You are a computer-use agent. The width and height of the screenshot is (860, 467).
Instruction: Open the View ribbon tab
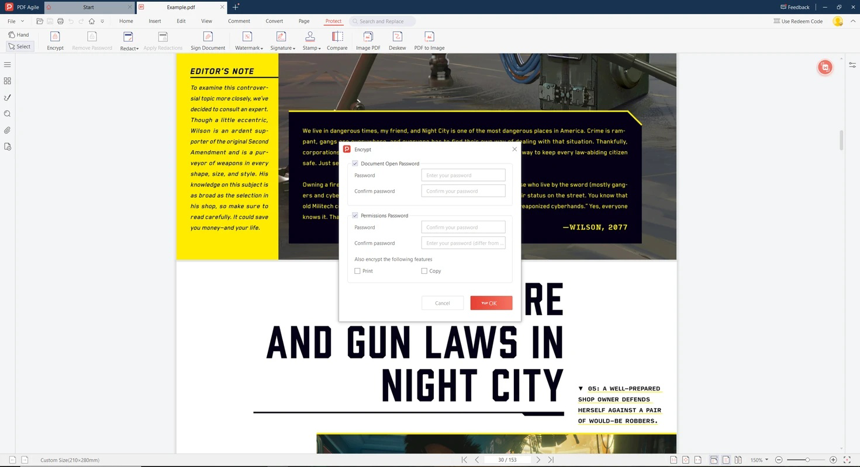click(206, 21)
